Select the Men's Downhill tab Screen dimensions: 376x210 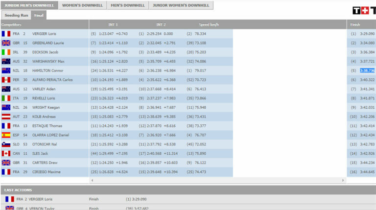(127, 6)
